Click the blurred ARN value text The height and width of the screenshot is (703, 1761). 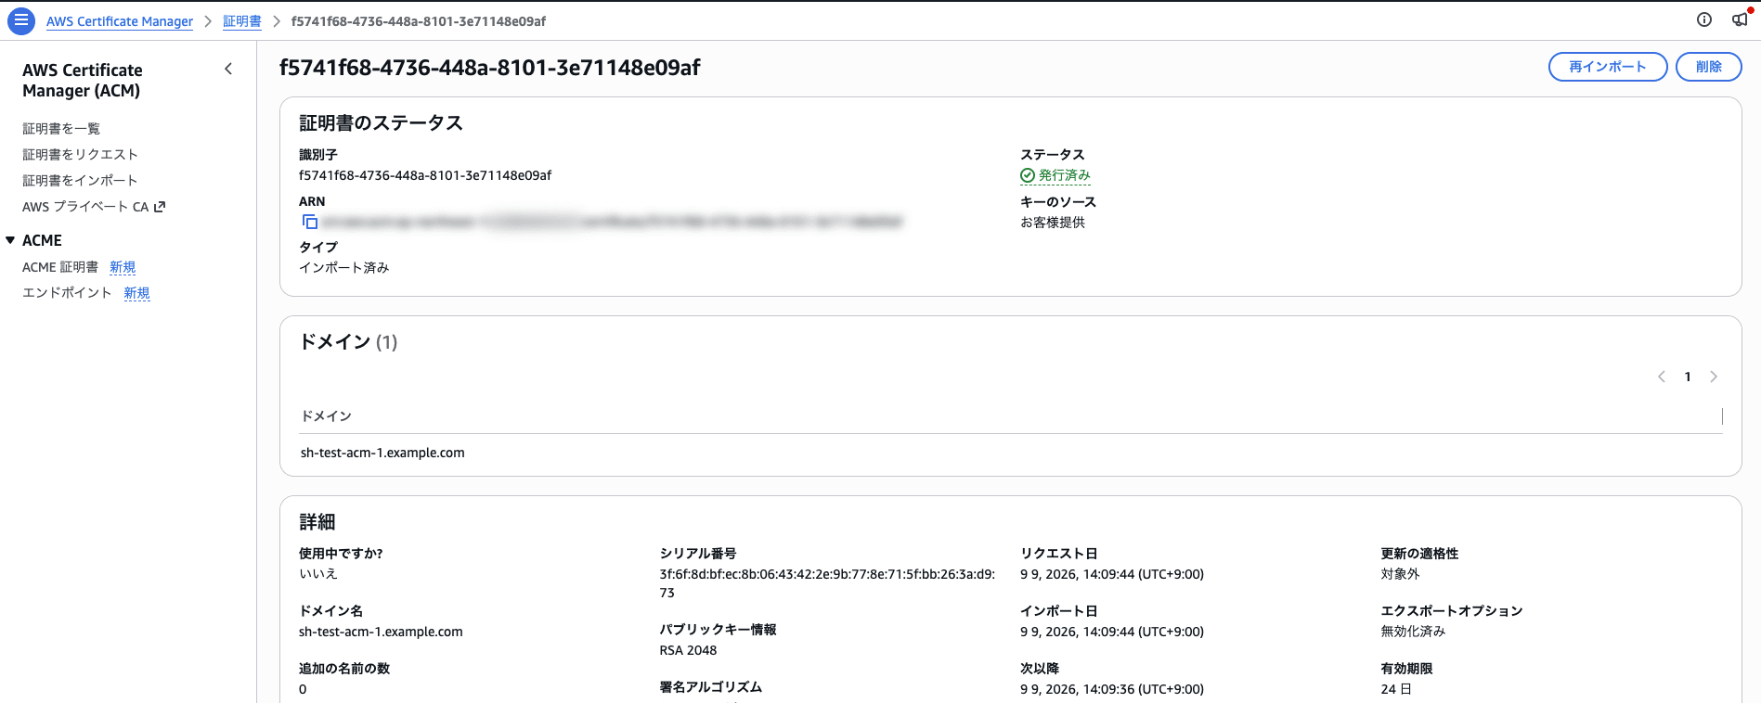click(x=613, y=222)
